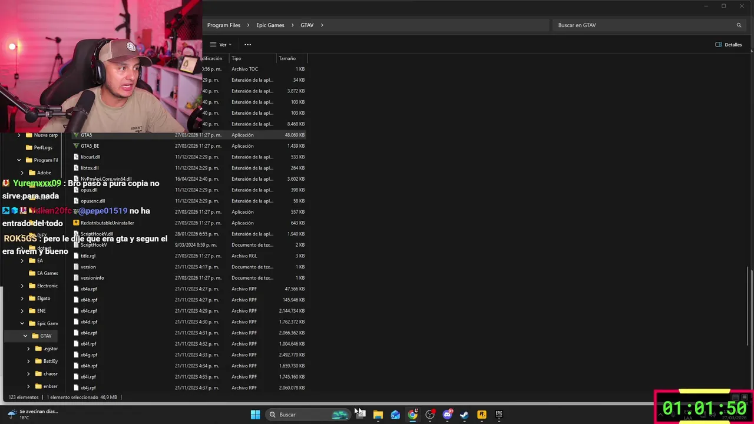The width and height of the screenshot is (754, 424).
Task: Open chevron after Epic Games breadcrumb
Action: point(292,25)
